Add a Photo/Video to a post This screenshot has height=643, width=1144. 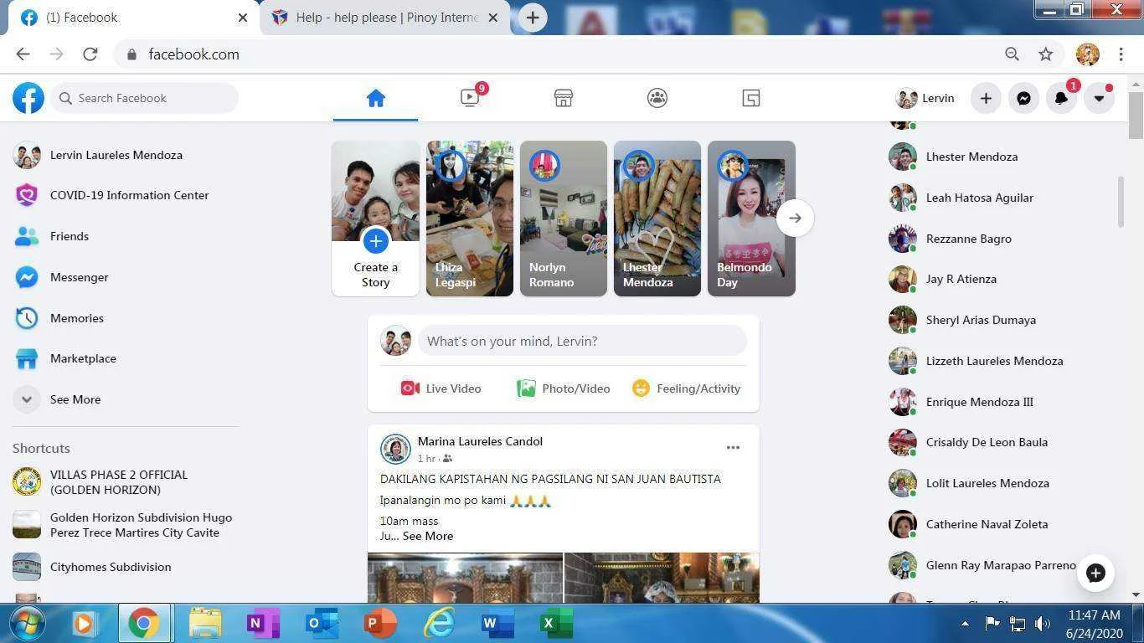[x=564, y=388]
